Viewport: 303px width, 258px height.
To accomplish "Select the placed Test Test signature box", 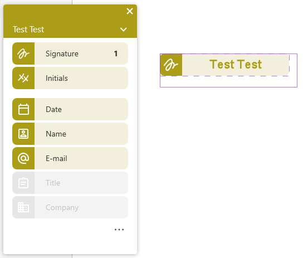I will pos(224,65).
